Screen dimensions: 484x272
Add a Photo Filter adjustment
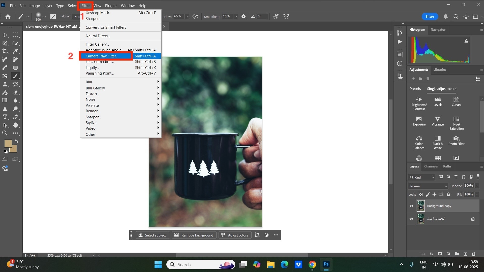tap(457, 141)
